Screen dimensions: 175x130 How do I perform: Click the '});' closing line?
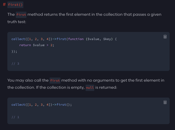(x=14, y=51)
